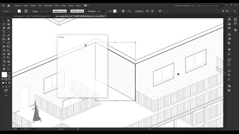Open fill color dropdown in control bar

(x=22, y=11)
